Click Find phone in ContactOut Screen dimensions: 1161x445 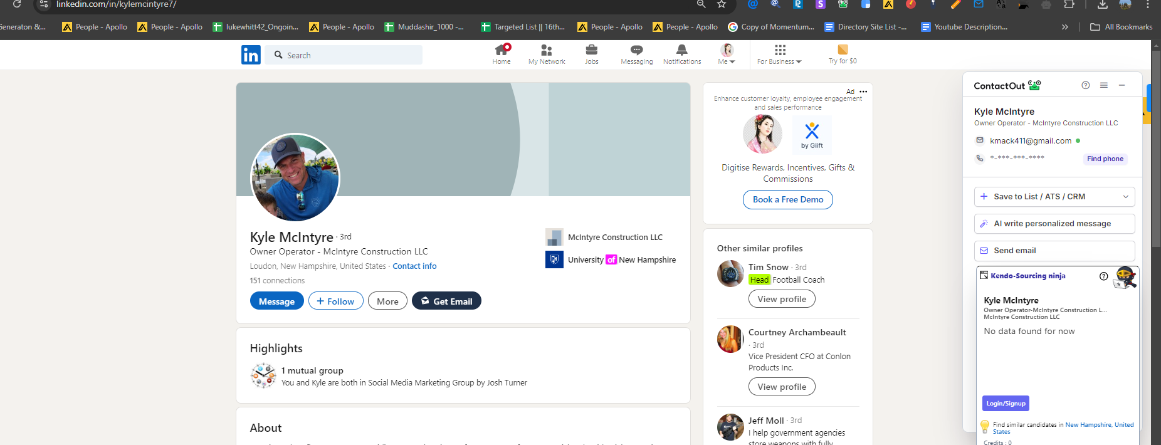(1105, 159)
